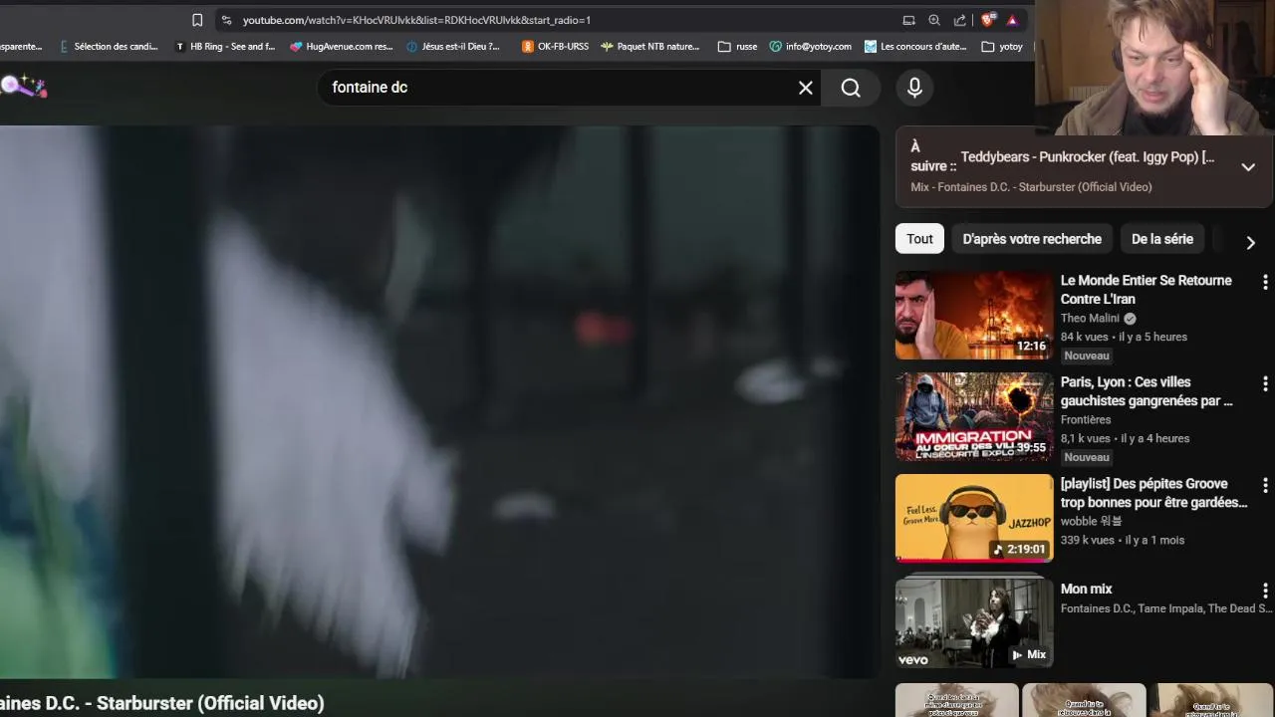Expand the 'À suivre' playlist panel chevron
Screen dimensions: 1275x717
(x=1248, y=167)
